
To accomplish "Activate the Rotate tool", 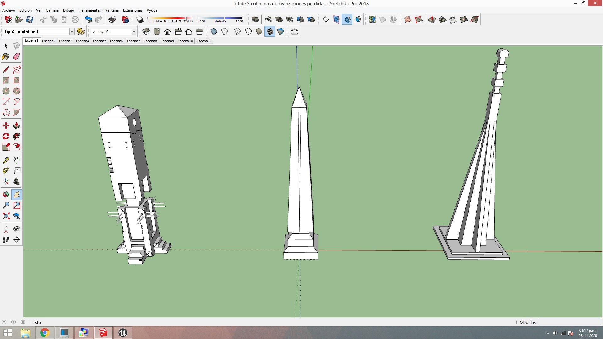I will (x=6, y=136).
